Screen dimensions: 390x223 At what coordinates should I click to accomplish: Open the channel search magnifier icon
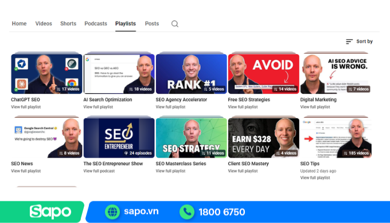tap(174, 24)
